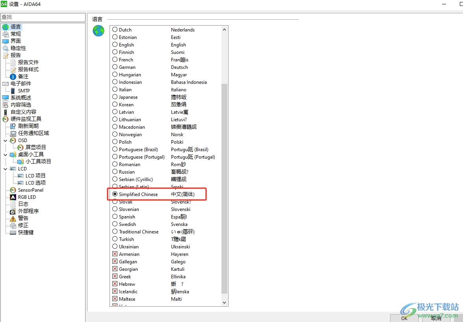Viewport: 463px width, 322px height.
Task: Click the yellow warning icon beside 警告
Action: tap(13, 218)
